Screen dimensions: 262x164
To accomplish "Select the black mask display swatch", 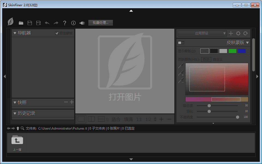I will 214,51.
